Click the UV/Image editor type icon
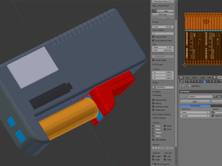 click(181, 77)
